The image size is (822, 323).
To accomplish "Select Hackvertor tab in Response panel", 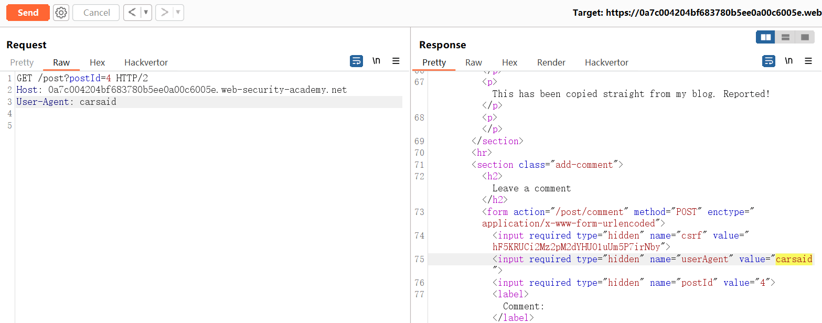I will click(606, 62).
